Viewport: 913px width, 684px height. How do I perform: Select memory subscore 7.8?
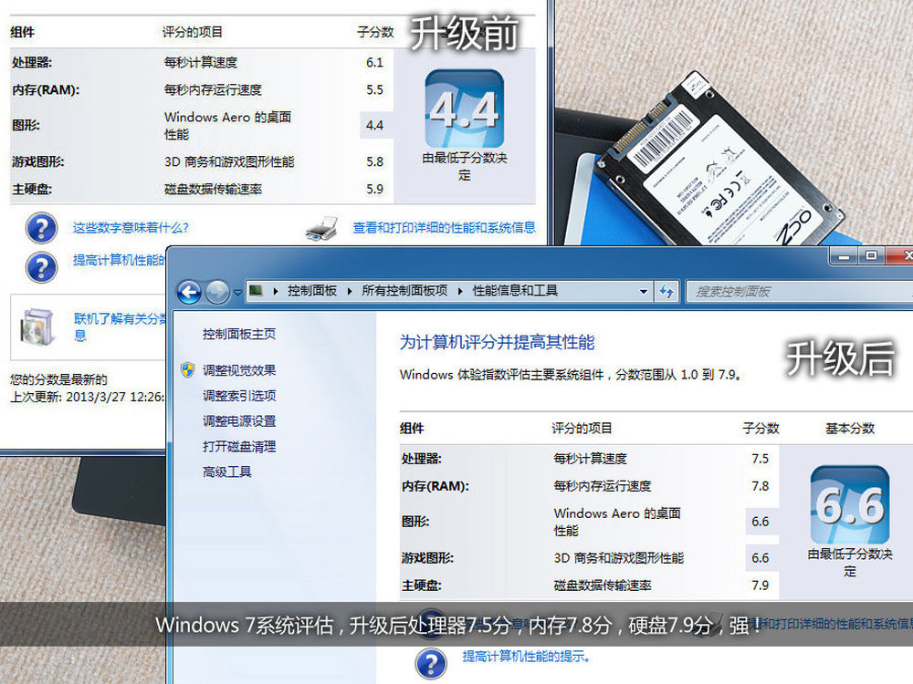click(760, 486)
